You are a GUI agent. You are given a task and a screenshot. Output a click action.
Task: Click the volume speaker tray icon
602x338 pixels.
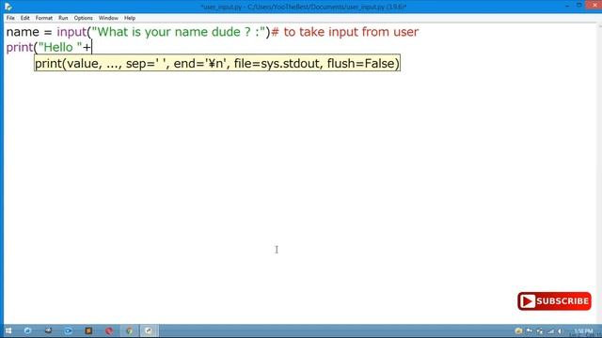[561, 331]
